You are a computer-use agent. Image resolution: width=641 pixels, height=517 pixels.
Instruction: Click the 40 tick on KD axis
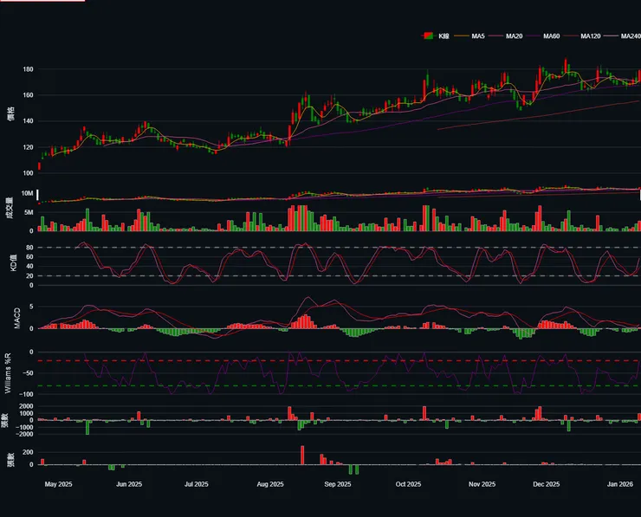[x=29, y=267]
